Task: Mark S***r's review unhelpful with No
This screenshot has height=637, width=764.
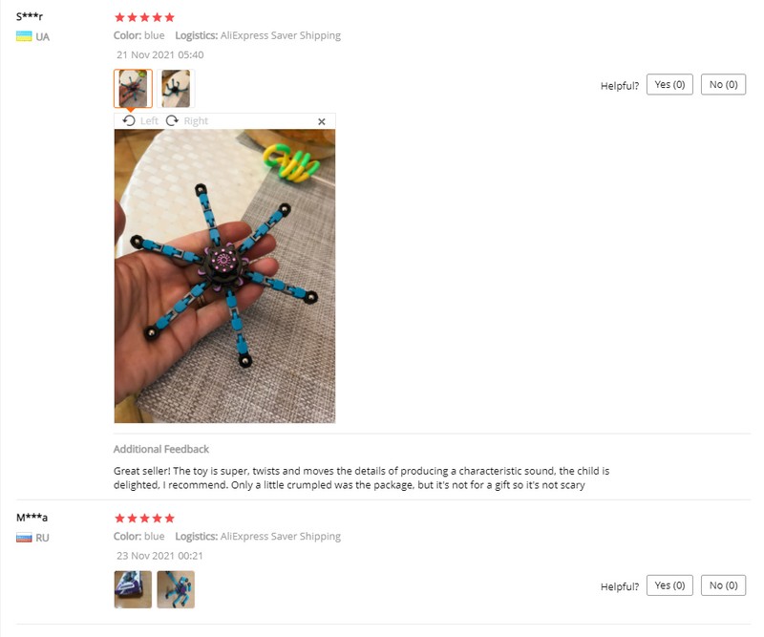Action: [723, 85]
